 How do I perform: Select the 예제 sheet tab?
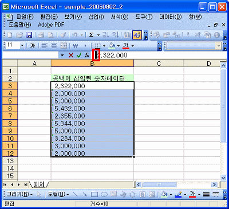(39, 184)
